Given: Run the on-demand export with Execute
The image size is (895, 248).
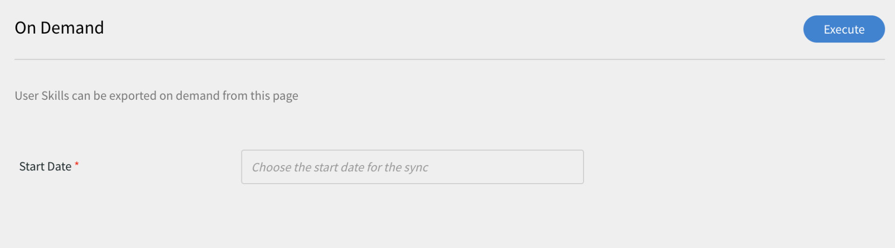Looking at the screenshot, I should tap(844, 29).
